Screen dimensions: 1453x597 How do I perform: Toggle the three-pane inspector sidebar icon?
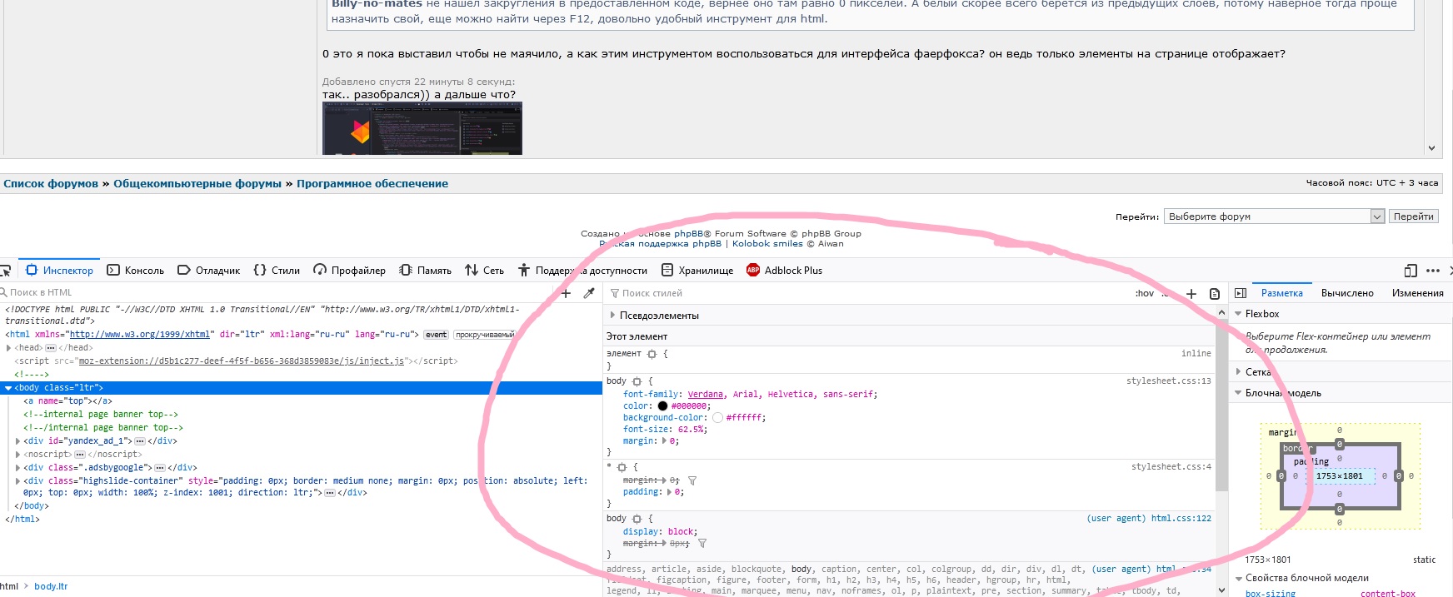pyautogui.click(x=1241, y=293)
